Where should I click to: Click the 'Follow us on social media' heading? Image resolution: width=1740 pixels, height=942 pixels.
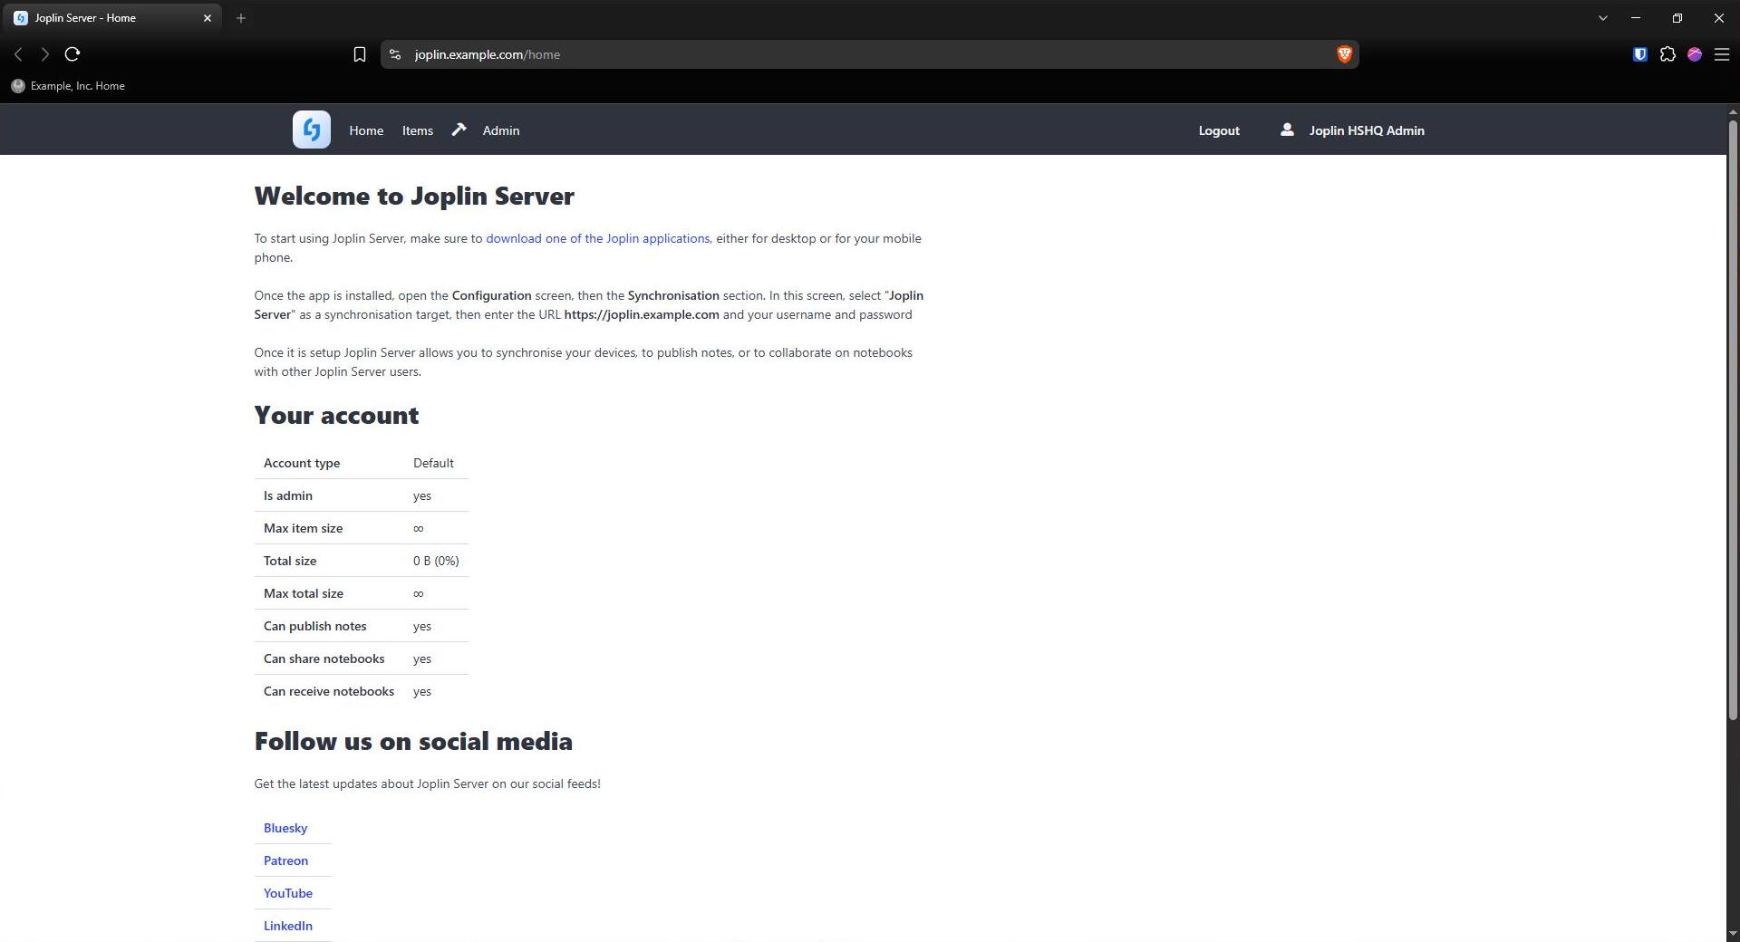click(x=413, y=741)
